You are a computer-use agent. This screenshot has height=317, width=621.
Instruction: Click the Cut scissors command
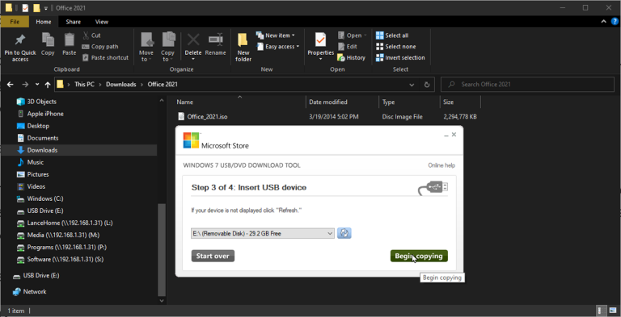pyautogui.click(x=91, y=35)
